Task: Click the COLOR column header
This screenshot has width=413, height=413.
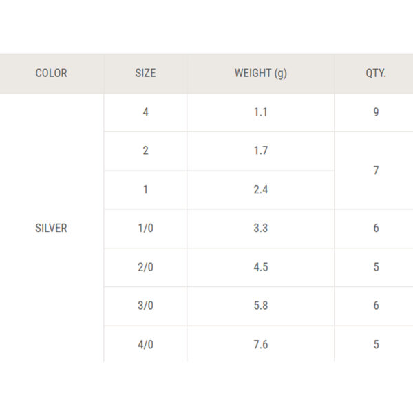Action: pyautogui.click(x=52, y=74)
